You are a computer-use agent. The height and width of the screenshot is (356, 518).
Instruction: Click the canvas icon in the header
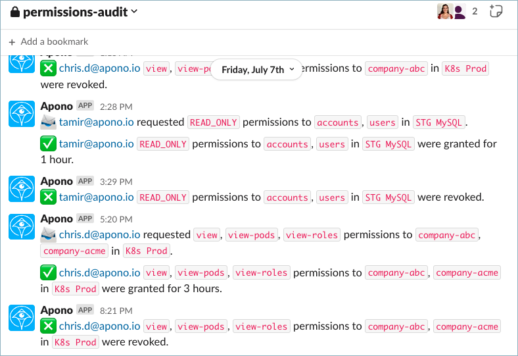pos(496,11)
